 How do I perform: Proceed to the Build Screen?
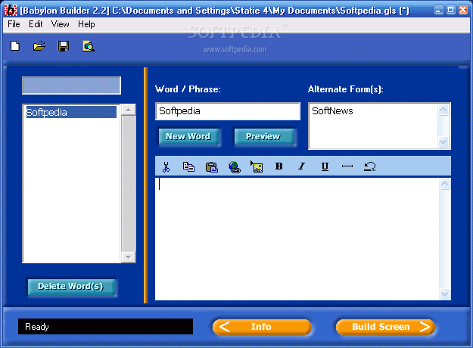385,327
